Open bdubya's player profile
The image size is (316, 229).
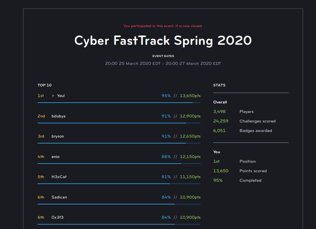(59, 116)
